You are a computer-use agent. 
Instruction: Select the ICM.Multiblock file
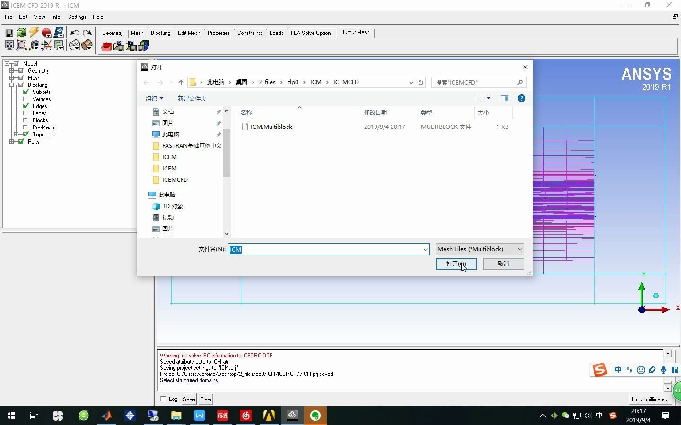click(271, 127)
